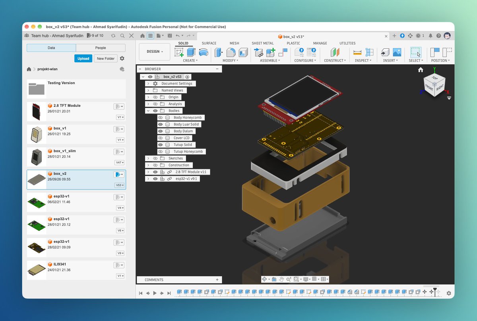477x321 pixels.
Task: Show the Tutup Honeycomb body
Action: click(x=161, y=152)
